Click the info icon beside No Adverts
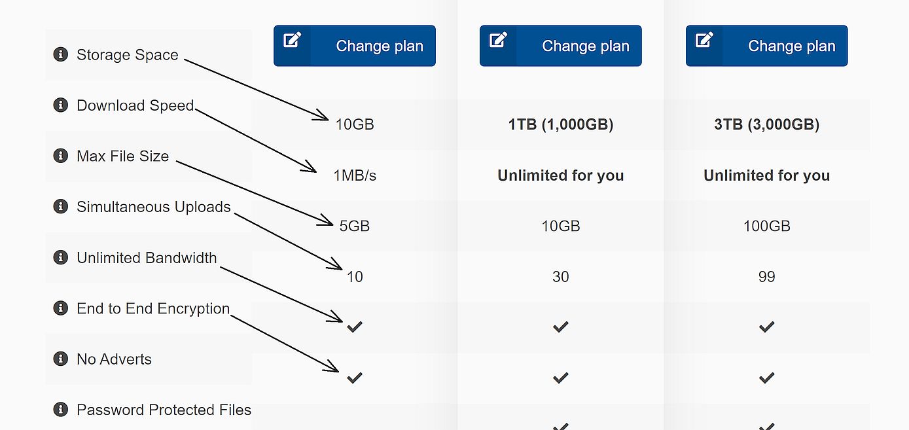Viewport: 909px width, 430px height. (61, 359)
